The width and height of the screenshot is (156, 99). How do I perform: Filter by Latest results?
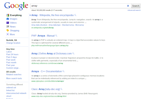click(9, 52)
